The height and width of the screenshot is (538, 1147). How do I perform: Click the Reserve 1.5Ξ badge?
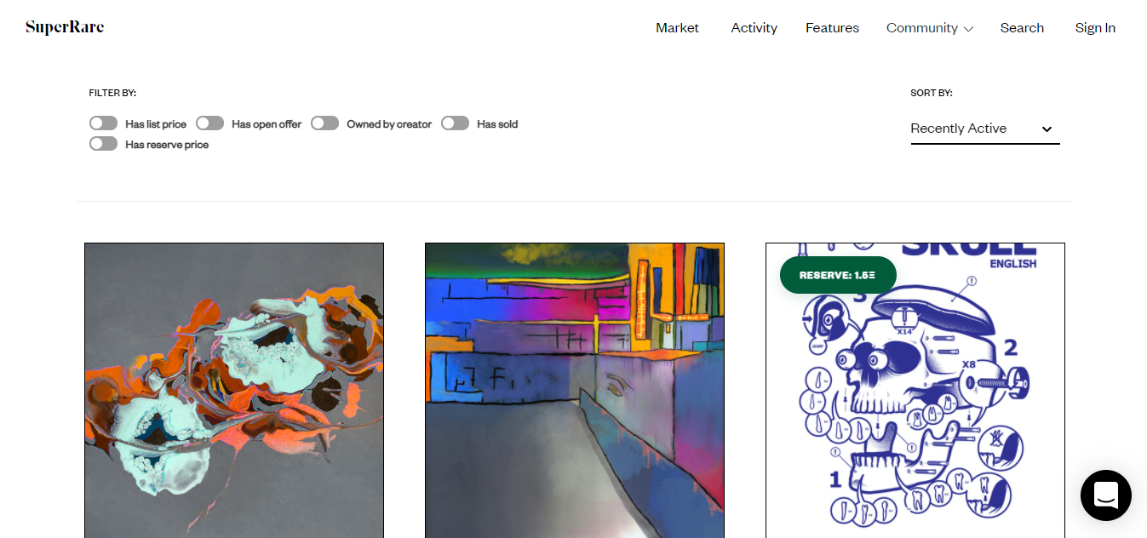click(838, 275)
